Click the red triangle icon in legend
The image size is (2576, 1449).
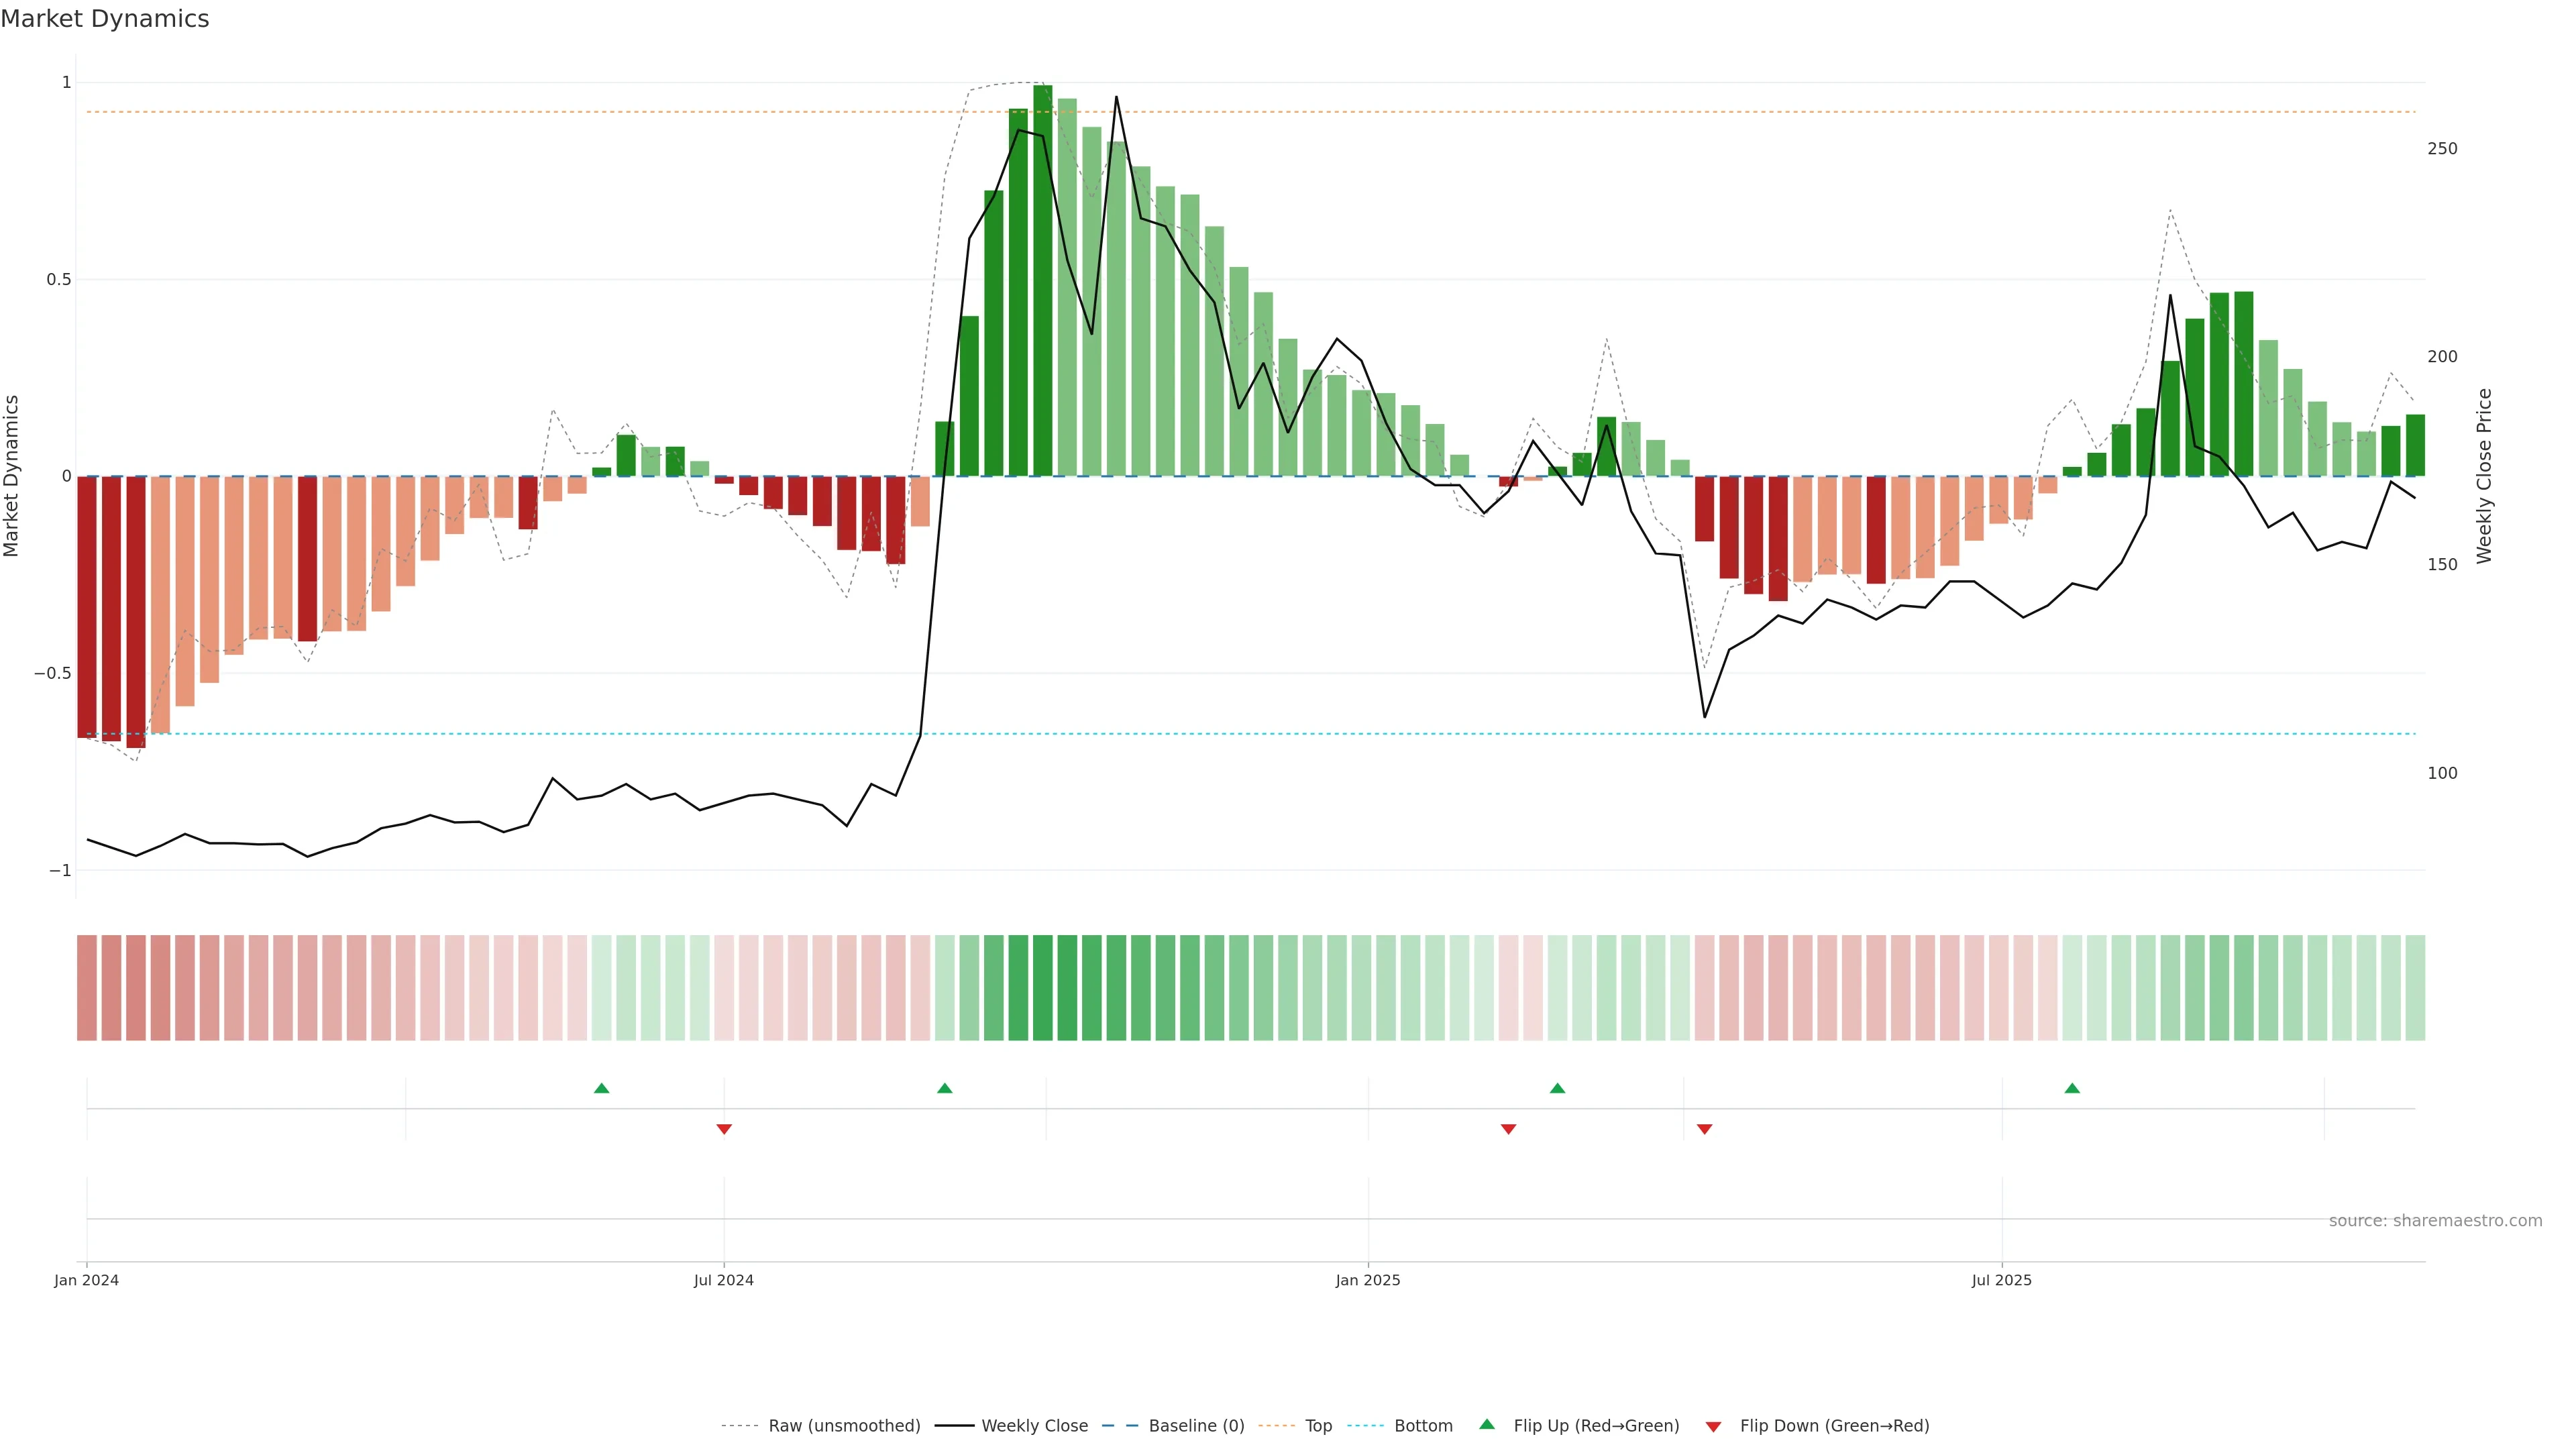pyautogui.click(x=1713, y=1426)
